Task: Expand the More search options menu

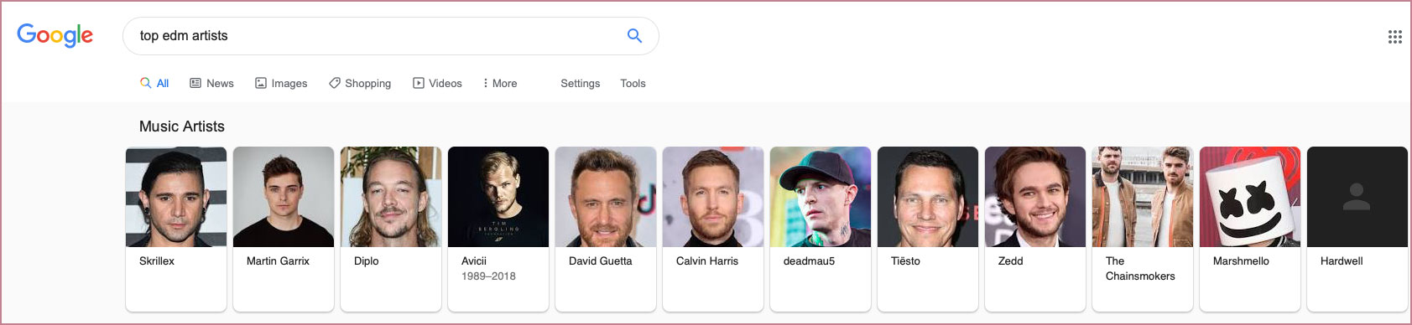Action: tap(500, 83)
